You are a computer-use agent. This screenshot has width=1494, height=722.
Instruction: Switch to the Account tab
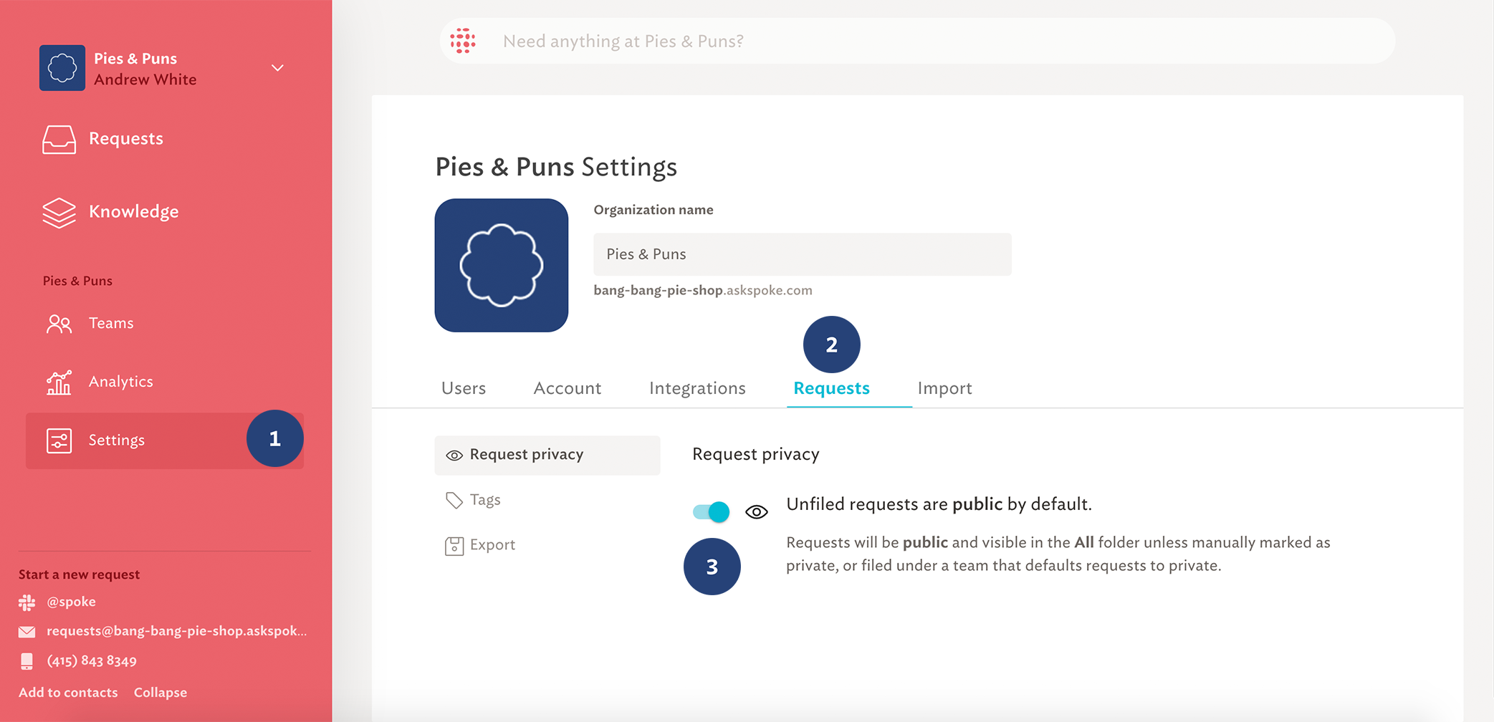pyautogui.click(x=568, y=388)
